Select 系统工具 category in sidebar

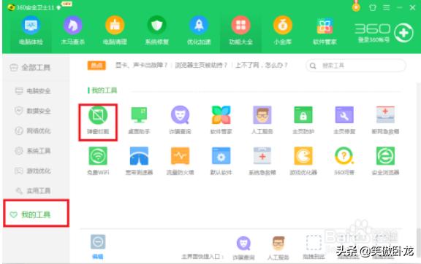tap(33, 151)
